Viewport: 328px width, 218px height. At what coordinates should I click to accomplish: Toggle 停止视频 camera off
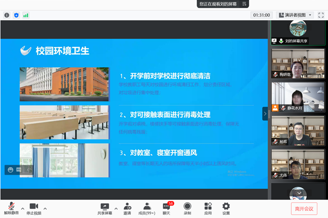34,208
